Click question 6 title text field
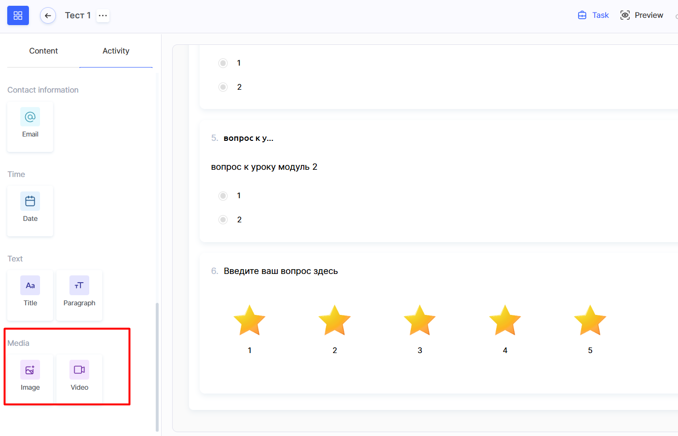The width and height of the screenshot is (678, 436). (281, 271)
